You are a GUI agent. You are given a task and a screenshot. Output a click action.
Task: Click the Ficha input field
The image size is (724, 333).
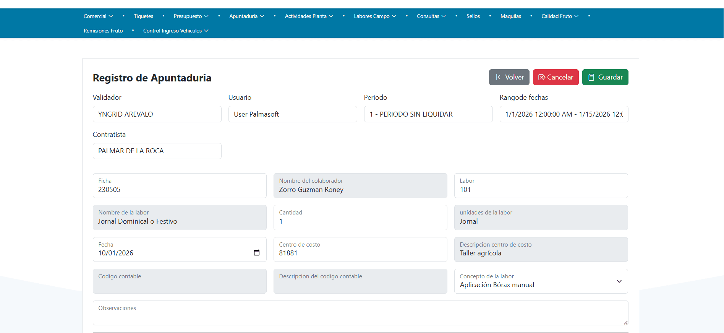[179, 190]
